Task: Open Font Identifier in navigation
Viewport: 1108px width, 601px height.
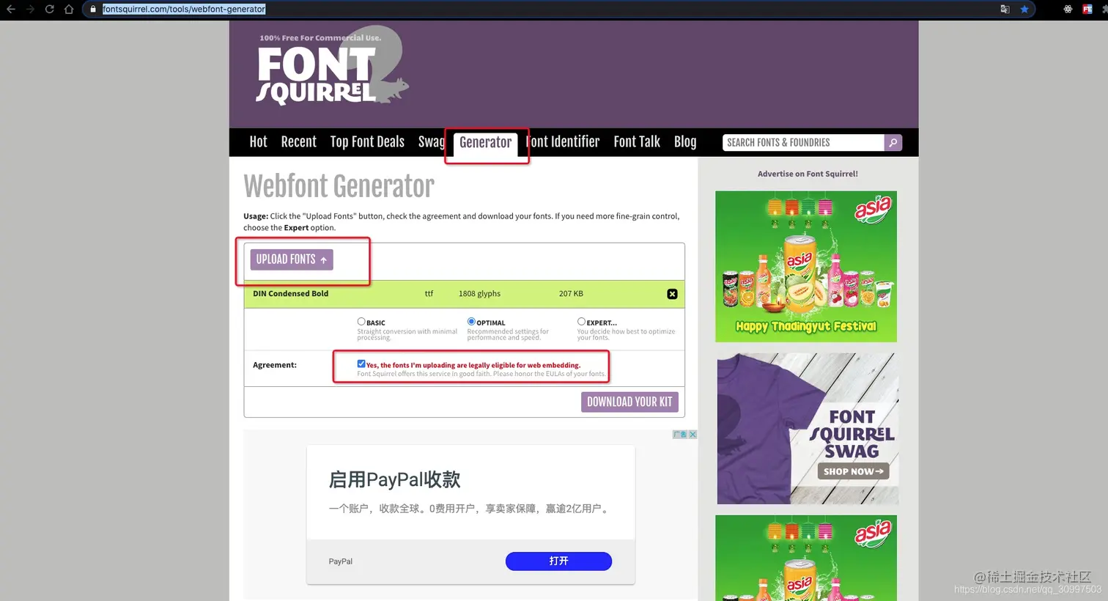Action: tap(563, 142)
